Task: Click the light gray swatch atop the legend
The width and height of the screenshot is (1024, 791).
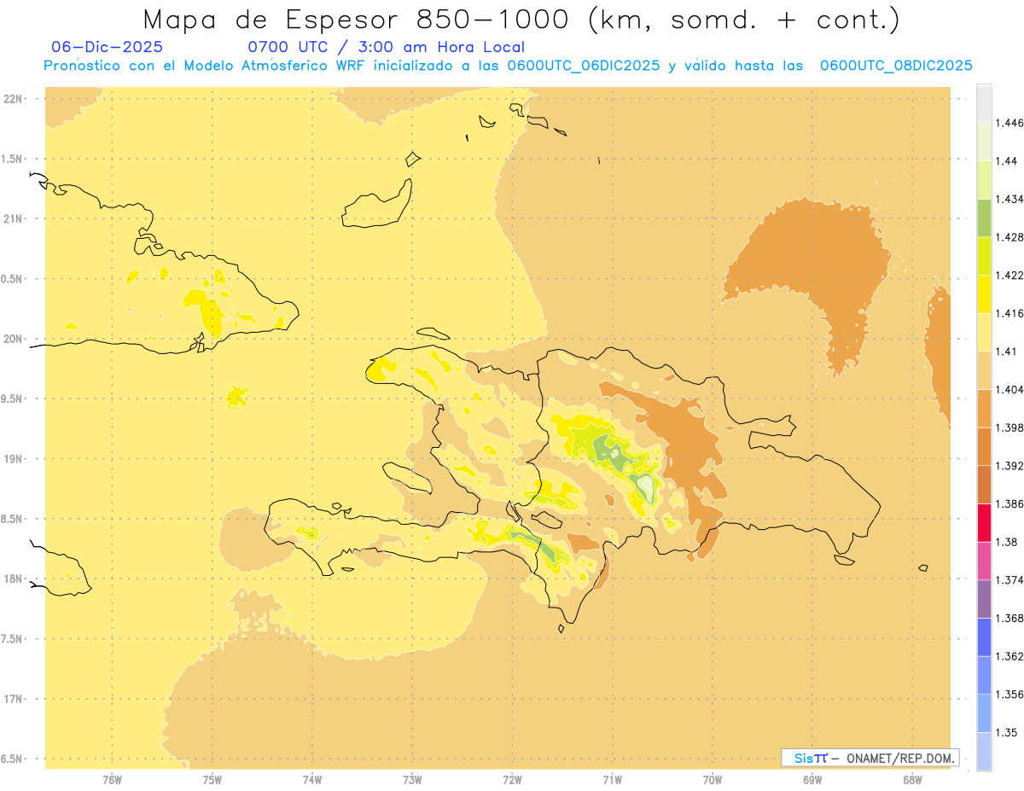Action: (x=984, y=103)
